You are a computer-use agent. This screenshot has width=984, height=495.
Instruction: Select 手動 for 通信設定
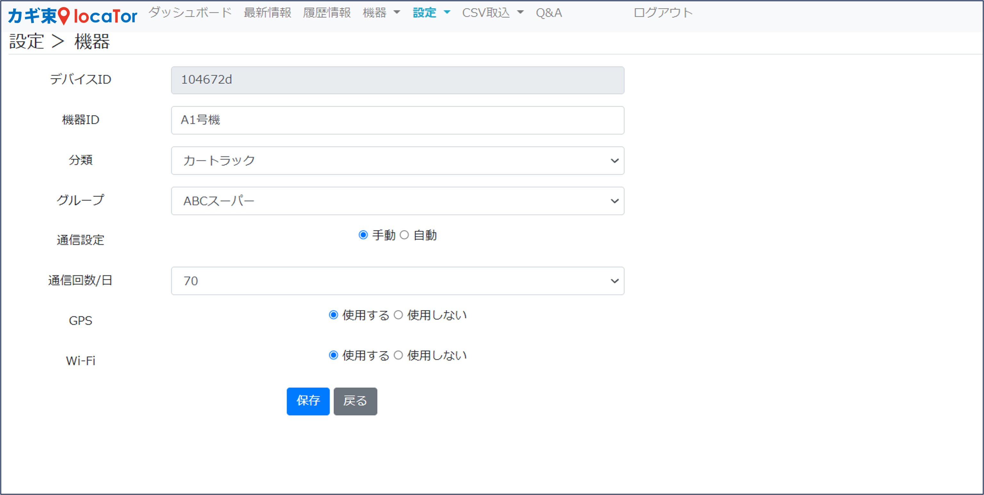tap(363, 235)
